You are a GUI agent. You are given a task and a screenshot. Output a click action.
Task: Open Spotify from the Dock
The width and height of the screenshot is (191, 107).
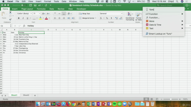[x=114, y=104]
